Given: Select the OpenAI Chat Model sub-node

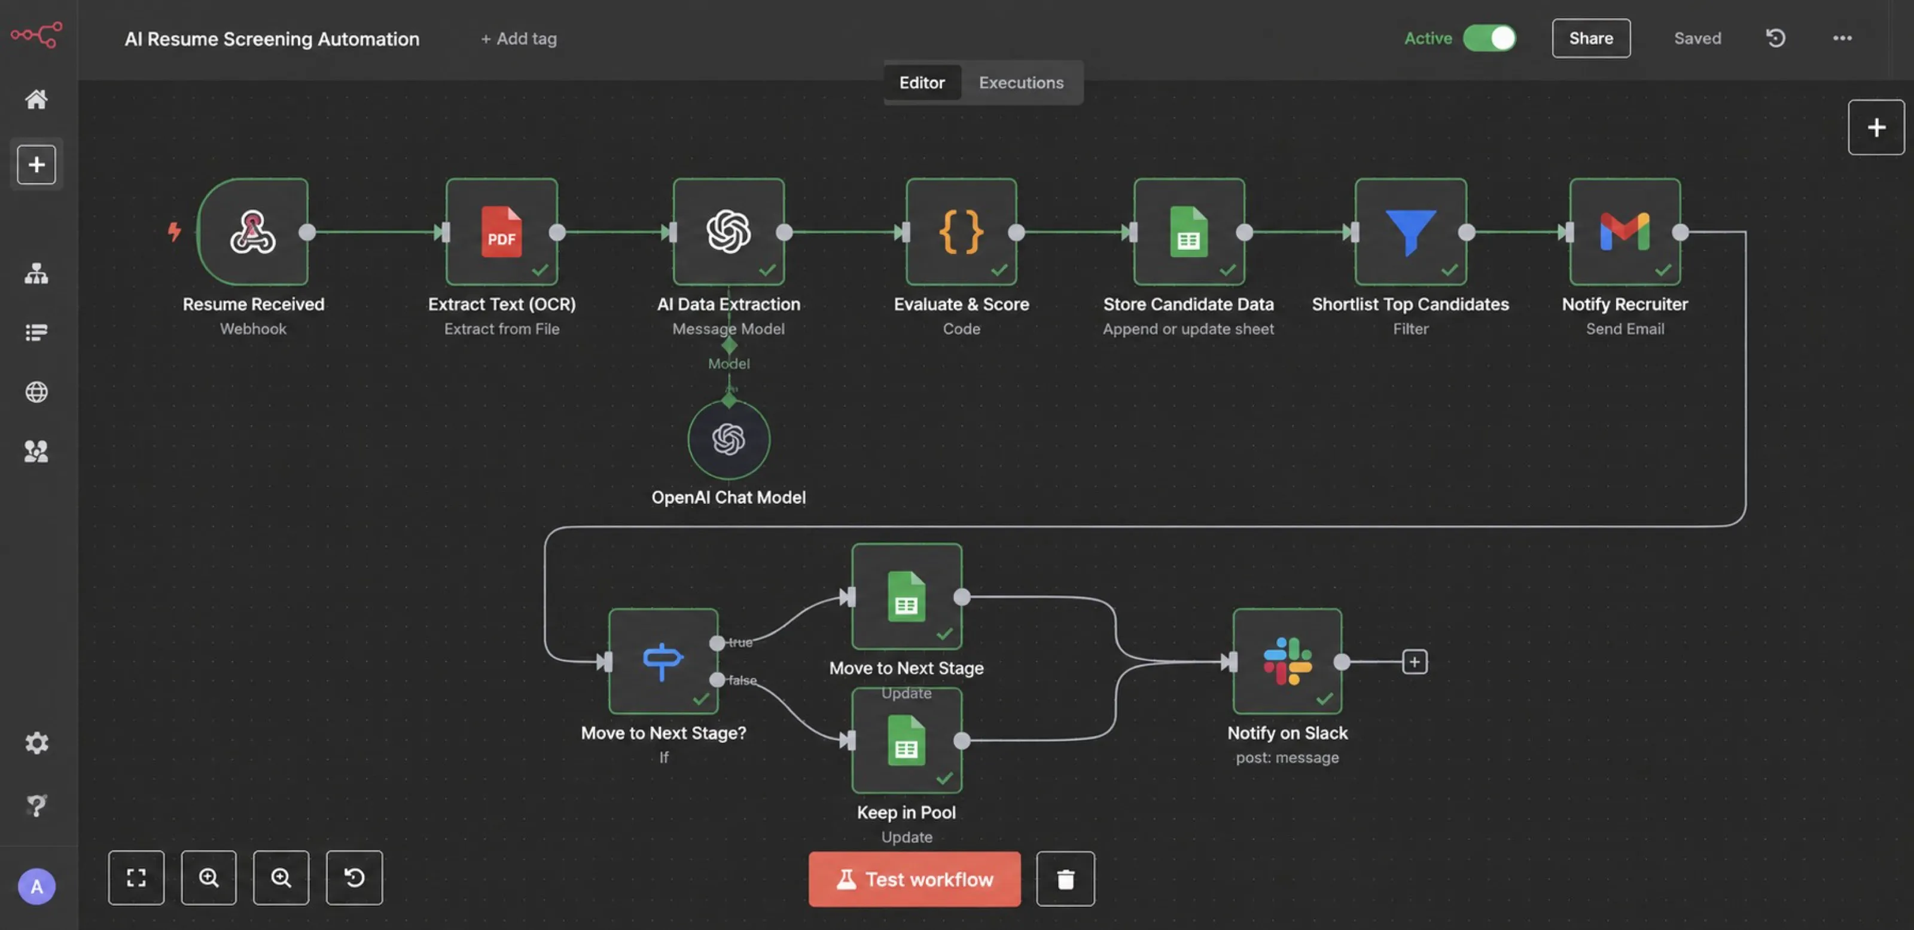Looking at the screenshot, I should pos(728,439).
